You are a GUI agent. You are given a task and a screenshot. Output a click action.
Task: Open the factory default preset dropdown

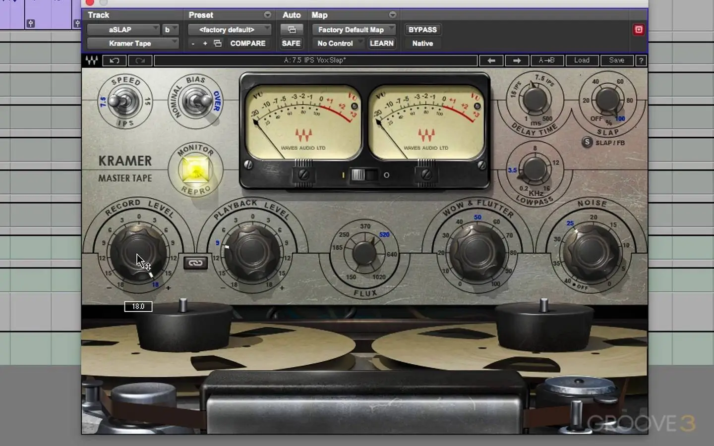pyautogui.click(x=230, y=30)
